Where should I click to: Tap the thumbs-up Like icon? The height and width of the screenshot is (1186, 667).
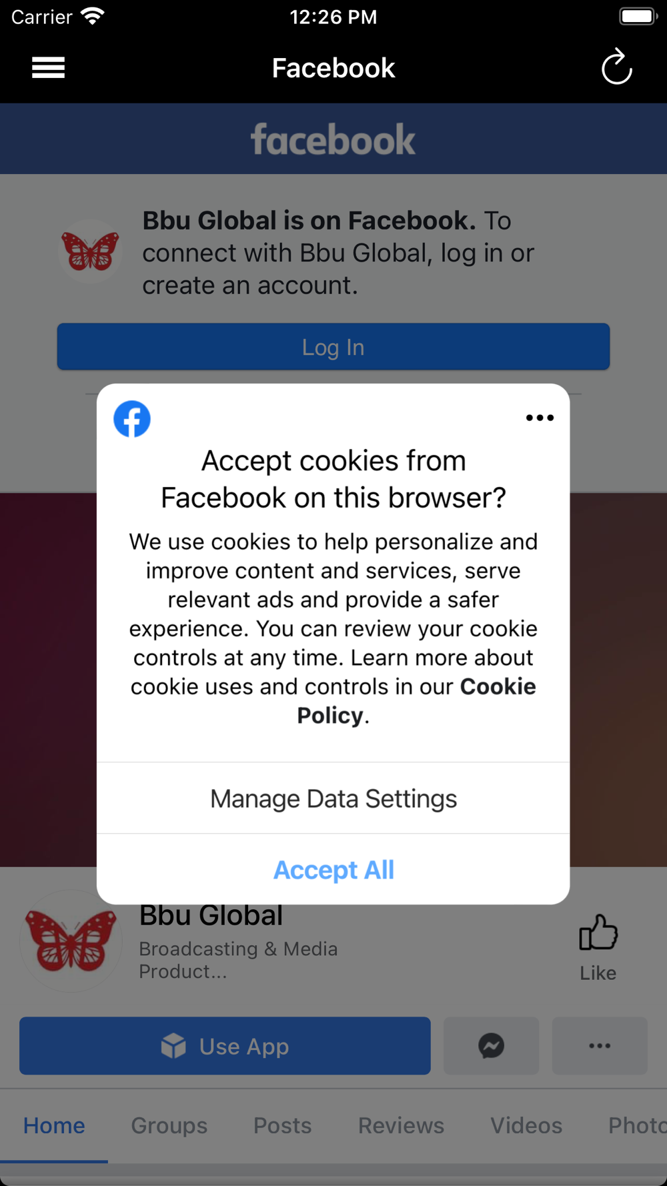[x=598, y=933]
